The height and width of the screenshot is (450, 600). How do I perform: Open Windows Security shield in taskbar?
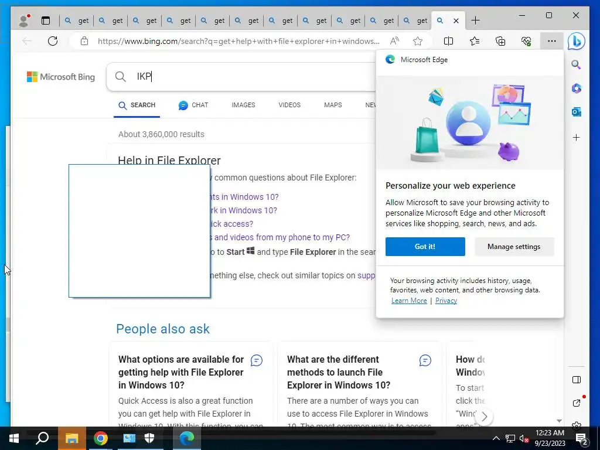click(149, 438)
